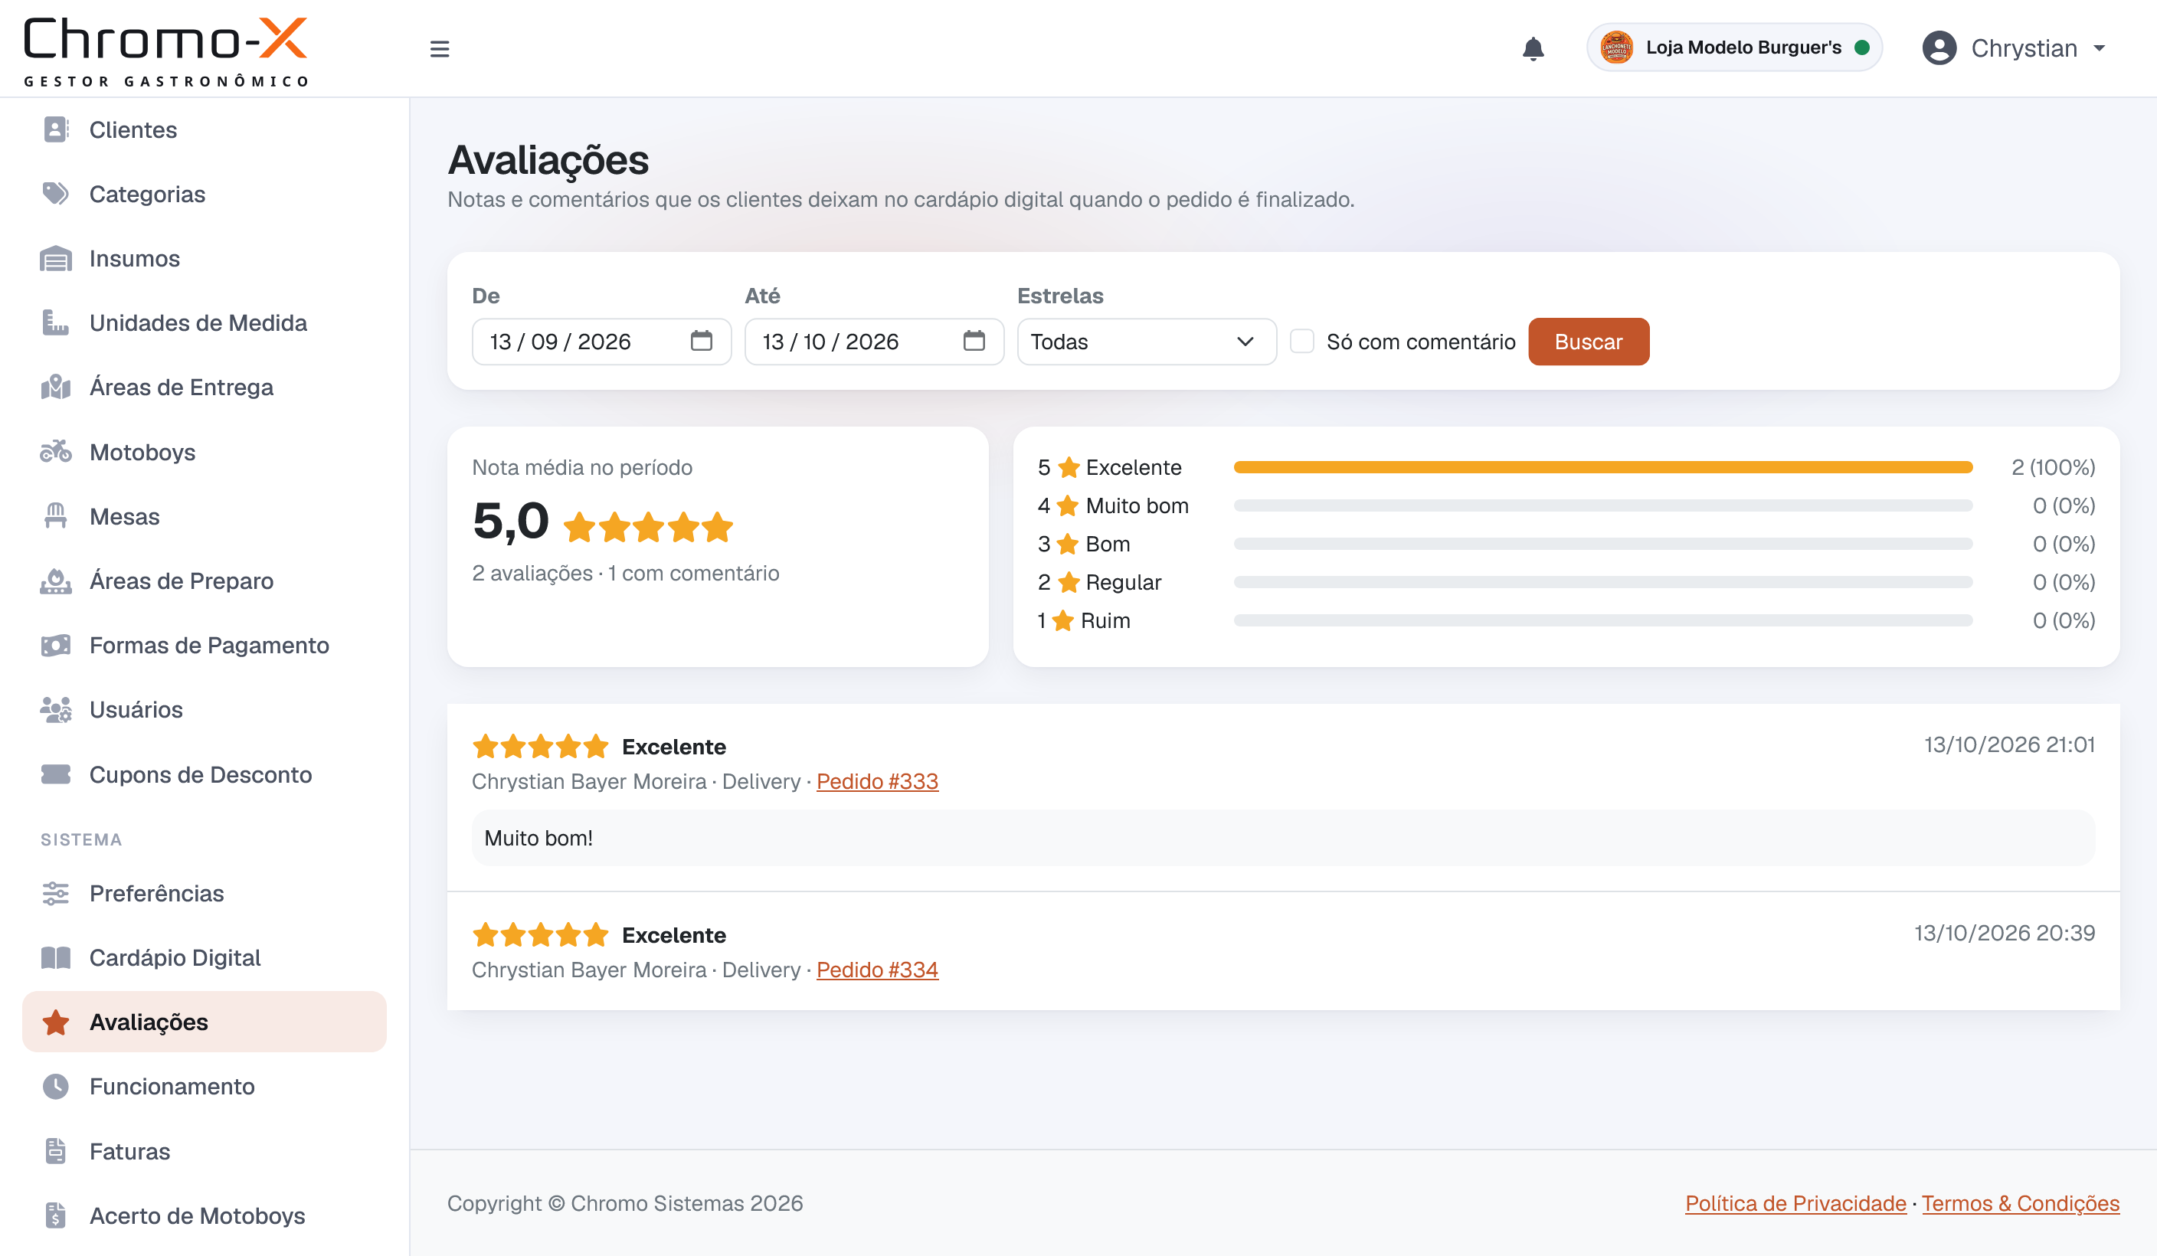Click the "Muito bom!" review comment
This screenshot has height=1256, width=2157.
(1283, 838)
